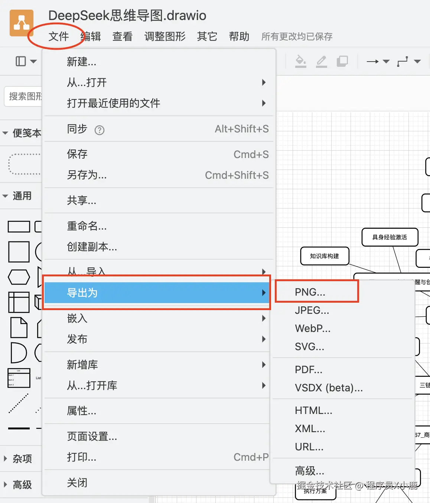Choose 保存 from the menu

(x=159, y=154)
